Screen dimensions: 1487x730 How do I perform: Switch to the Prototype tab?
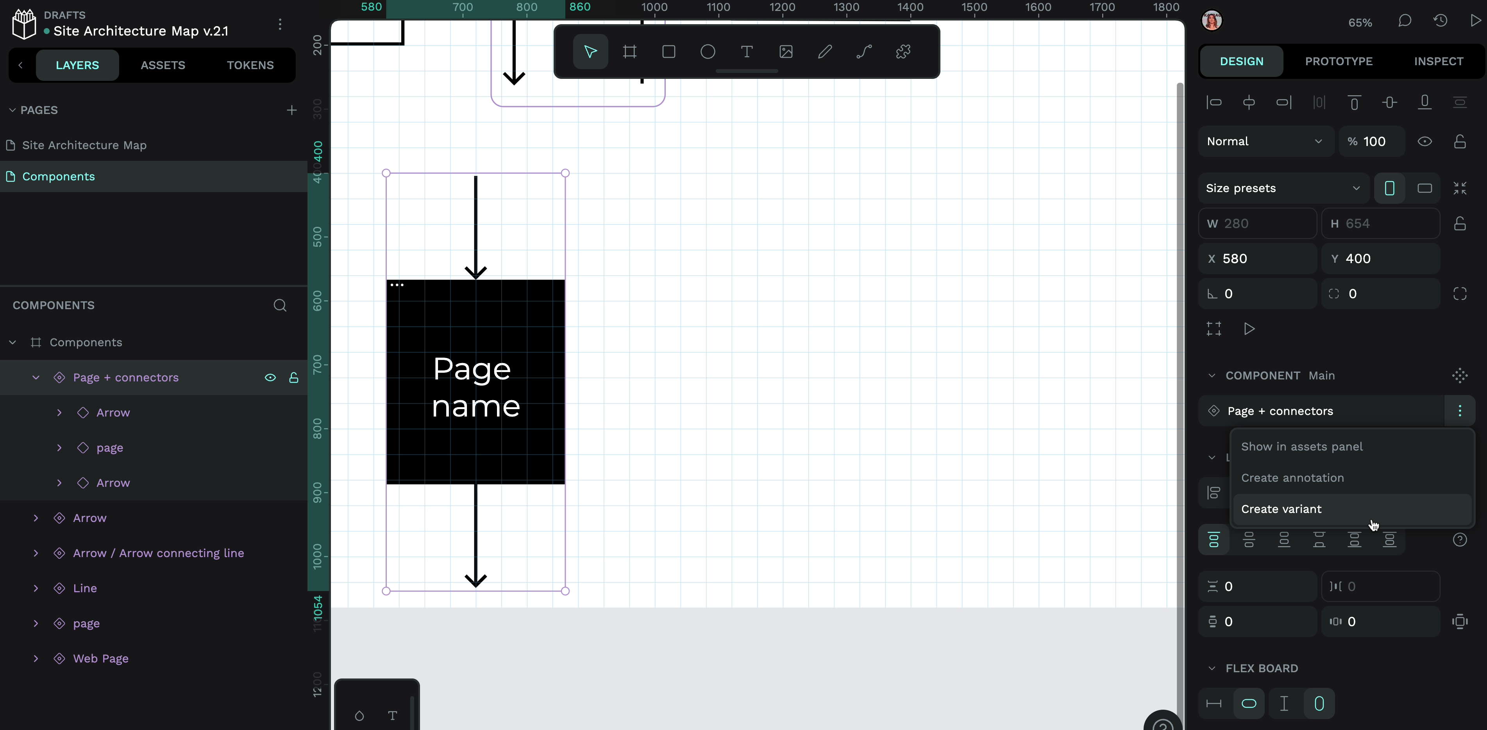point(1338,62)
